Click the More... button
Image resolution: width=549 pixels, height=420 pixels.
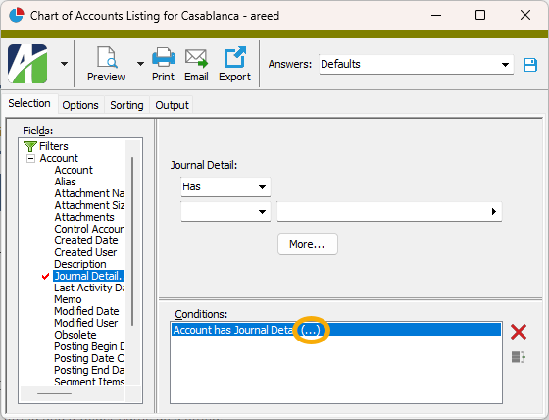(x=308, y=244)
